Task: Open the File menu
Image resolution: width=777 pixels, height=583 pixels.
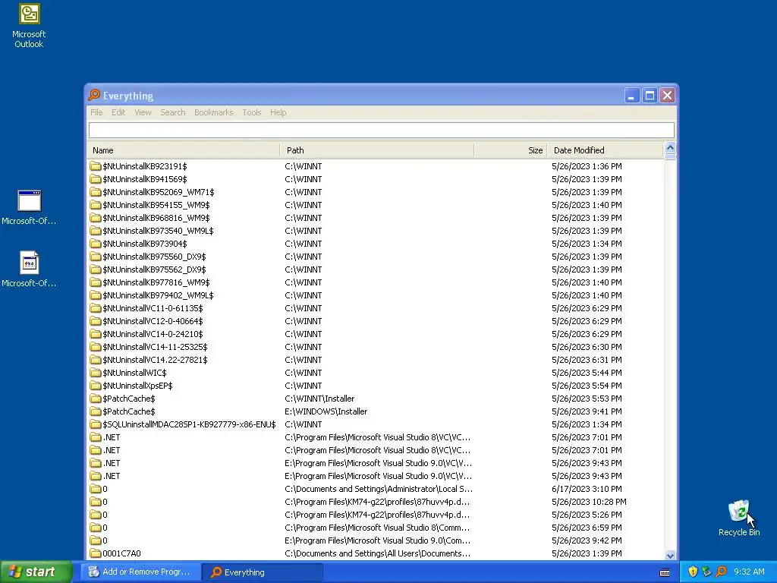Action: (x=96, y=112)
